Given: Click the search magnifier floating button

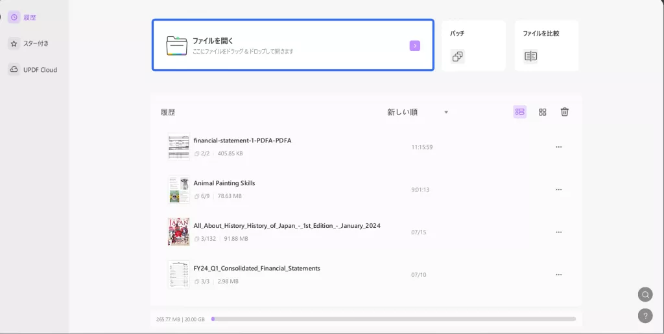Looking at the screenshot, I should pyautogui.click(x=645, y=295).
